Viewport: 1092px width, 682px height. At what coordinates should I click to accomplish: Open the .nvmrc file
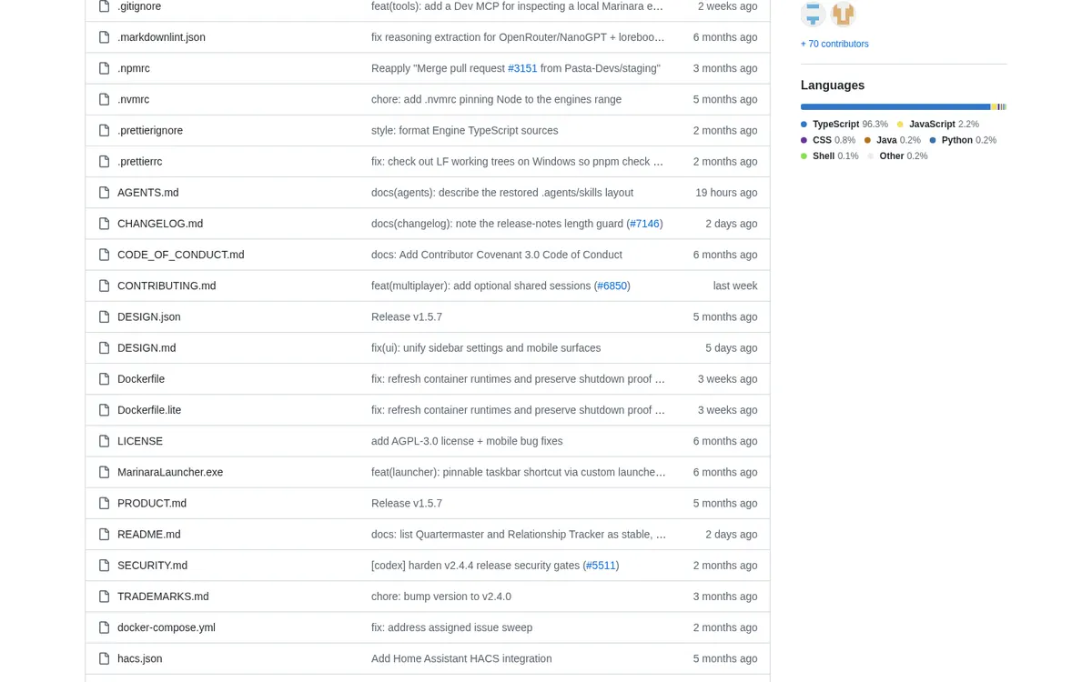(133, 99)
